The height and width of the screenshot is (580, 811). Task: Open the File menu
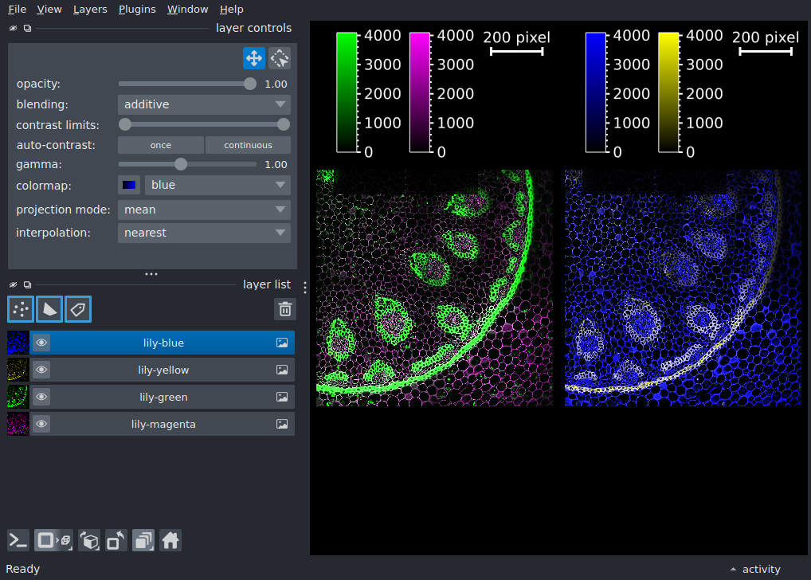click(x=17, y=10)
